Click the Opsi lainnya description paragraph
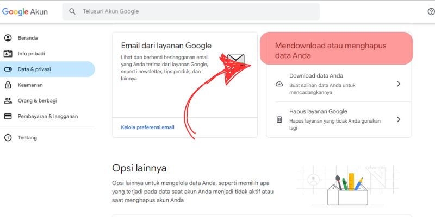Screen dimensions: 435x217 tap(193, 192)
